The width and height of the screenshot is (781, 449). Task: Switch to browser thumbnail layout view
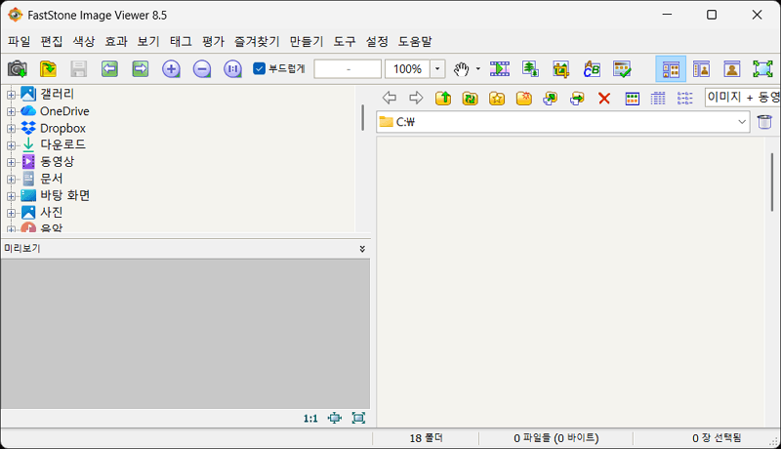click(671, 68)
